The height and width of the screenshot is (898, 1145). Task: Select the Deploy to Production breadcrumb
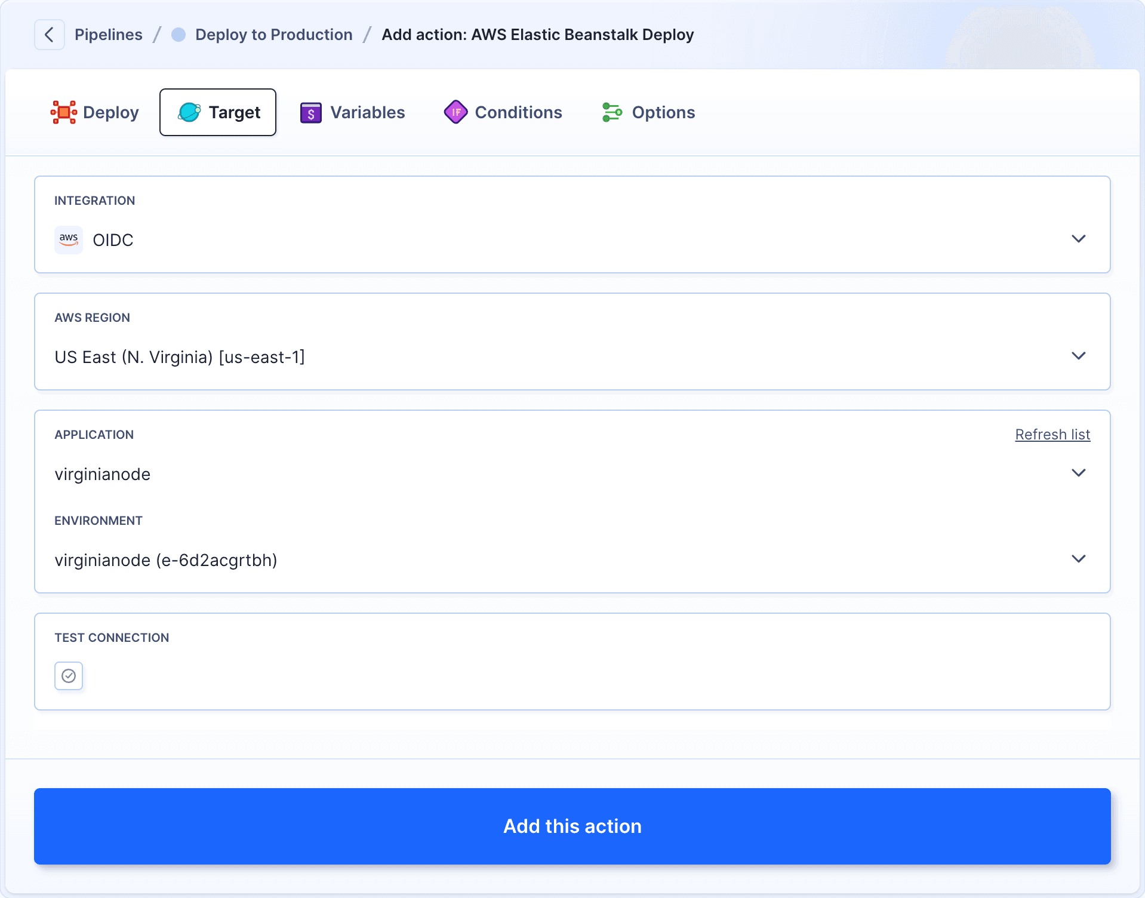(273, 34)
